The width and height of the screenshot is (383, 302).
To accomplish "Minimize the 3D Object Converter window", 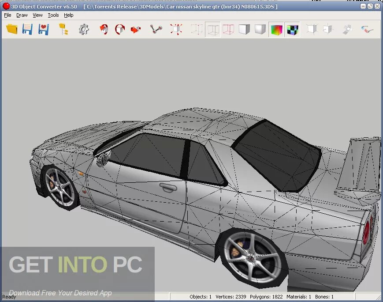I will pyautogui.click(x=363, y=6).
